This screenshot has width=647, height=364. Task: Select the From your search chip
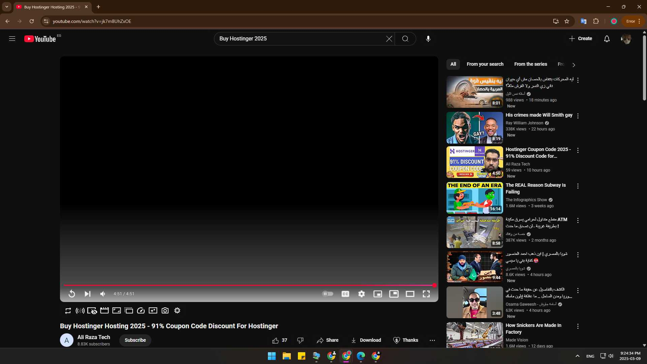485,64
